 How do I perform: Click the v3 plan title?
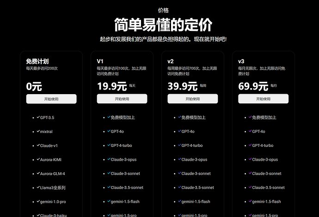tap(241, 61)
